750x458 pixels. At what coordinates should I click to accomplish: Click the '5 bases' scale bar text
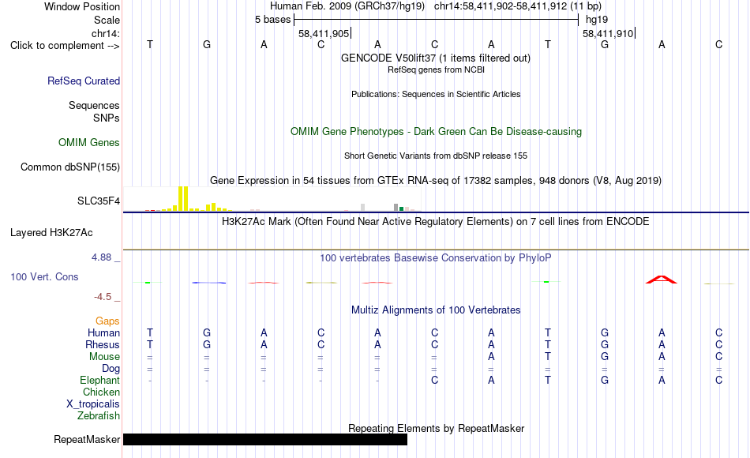272,20
